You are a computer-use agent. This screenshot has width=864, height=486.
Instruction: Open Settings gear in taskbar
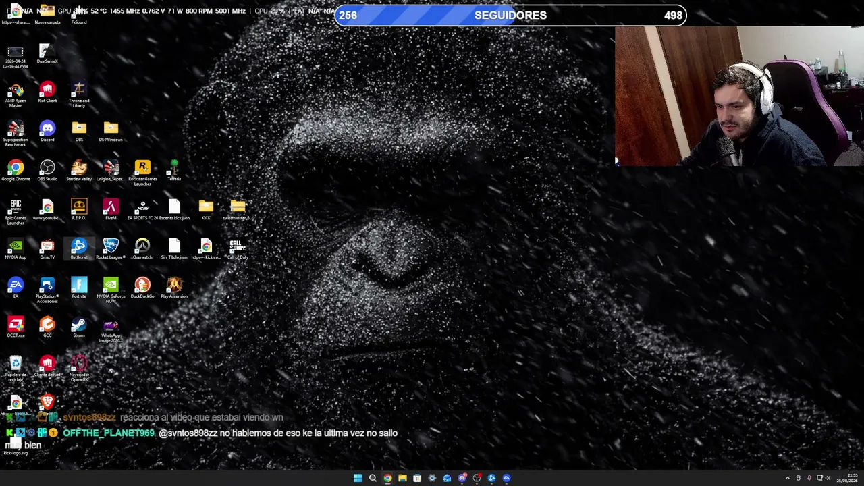(x=432, y=478)
